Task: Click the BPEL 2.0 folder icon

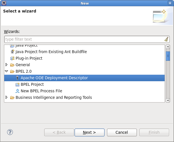Action: pos(12,71)
